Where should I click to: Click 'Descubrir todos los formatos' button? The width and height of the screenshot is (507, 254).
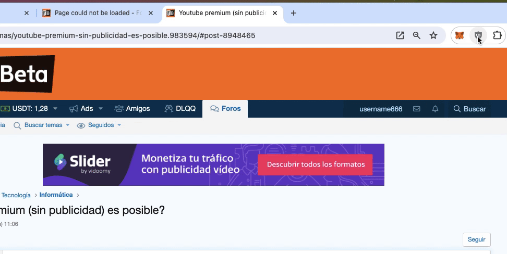point(315,164)
